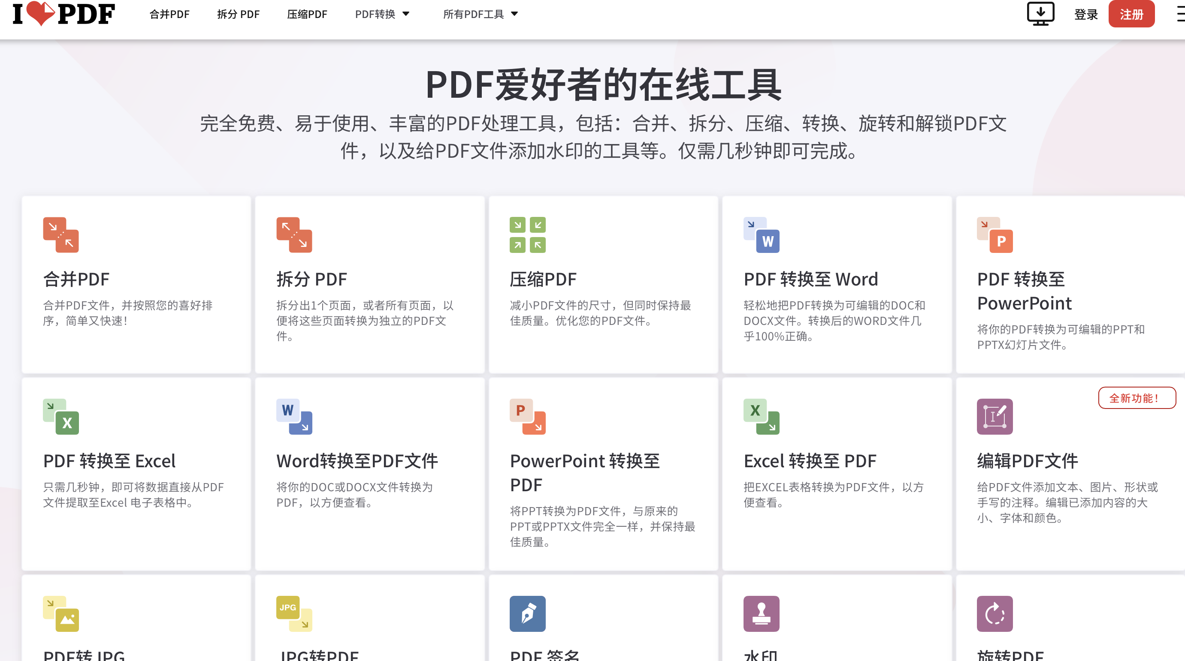The width and height of the screenshot is (1185, 661).
Task: Select 压缩PDF in the top navigation
Action: coord(307,14)
